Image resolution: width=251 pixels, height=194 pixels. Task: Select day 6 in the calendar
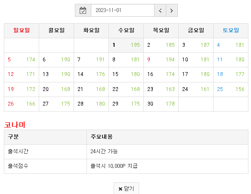[44, 60]
